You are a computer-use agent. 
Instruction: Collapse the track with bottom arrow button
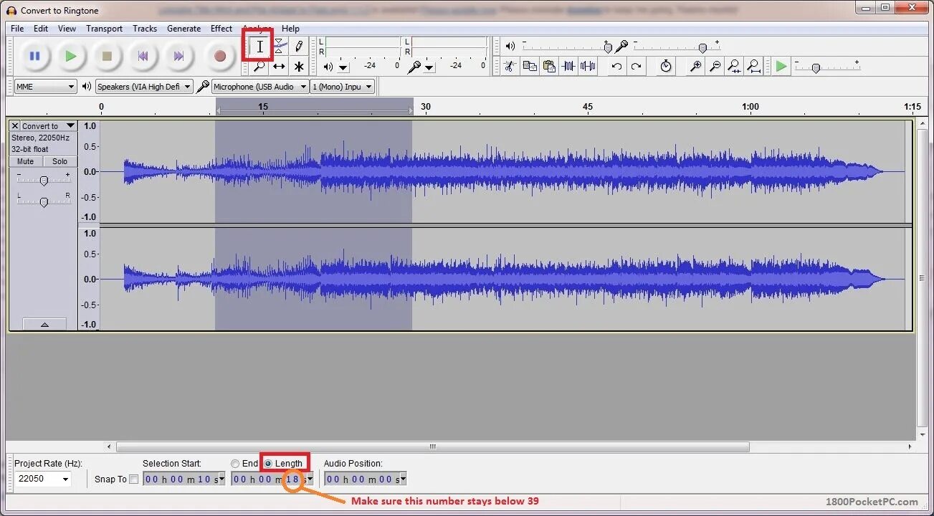(44, 325)
